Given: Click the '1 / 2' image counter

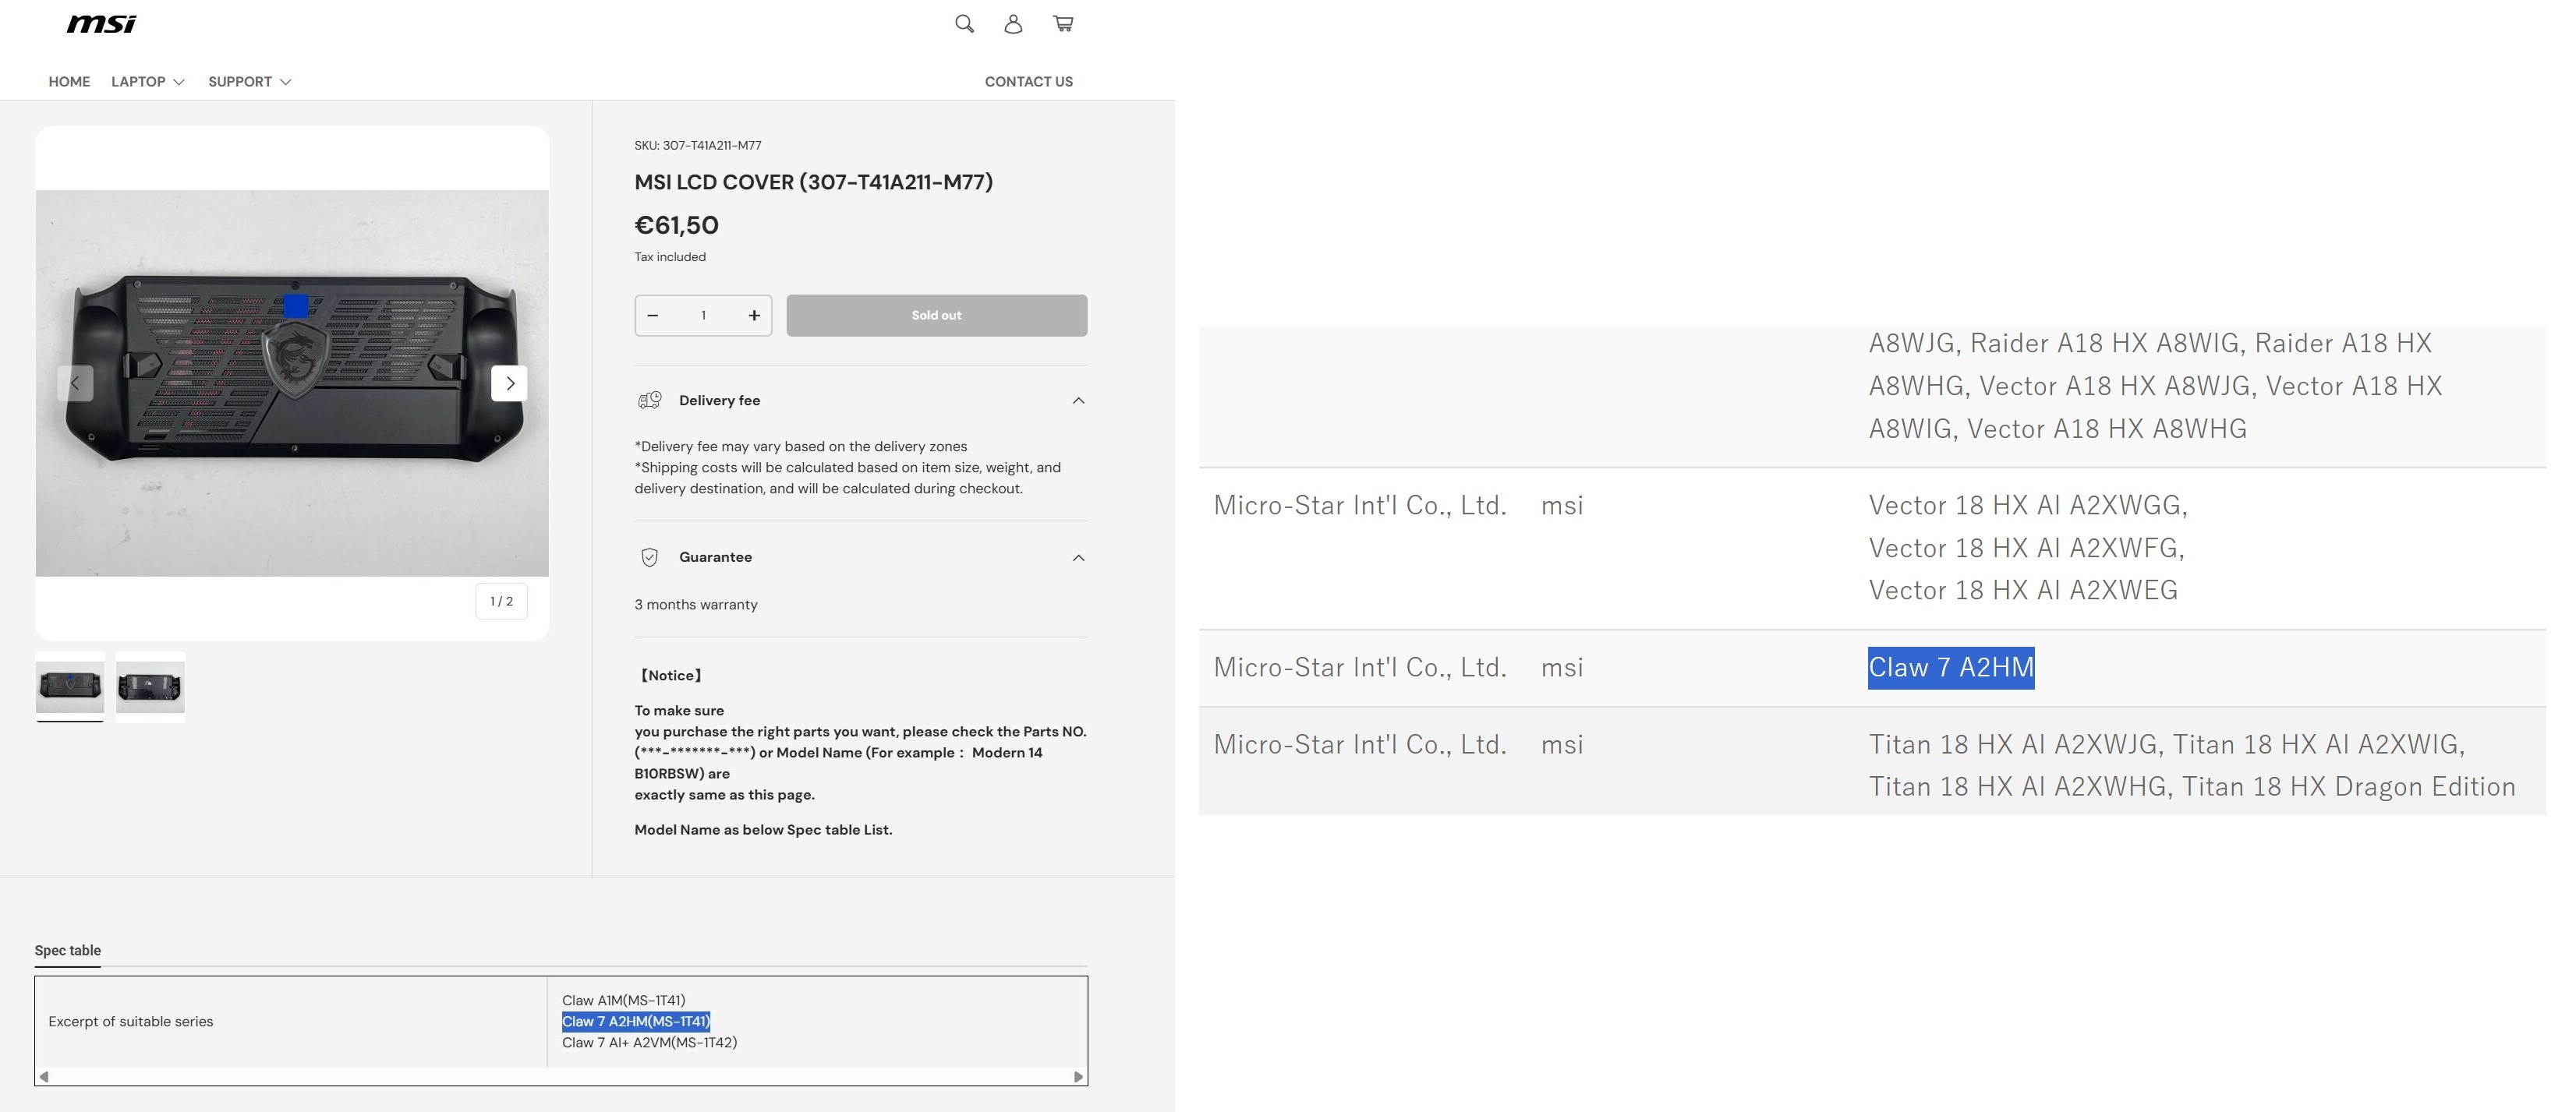Looking at the screenshot, I should pos(502,602).
